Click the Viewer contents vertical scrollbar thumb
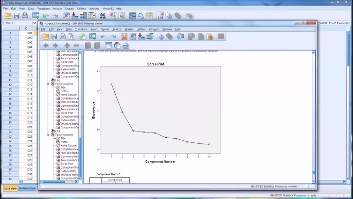 coord(313,172)
